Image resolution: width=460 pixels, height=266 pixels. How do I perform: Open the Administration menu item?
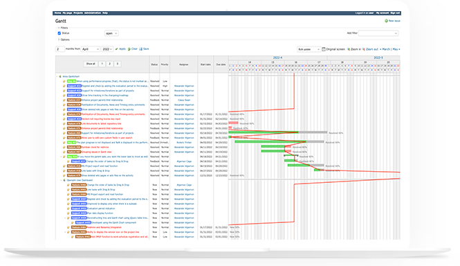pos(93,13)
